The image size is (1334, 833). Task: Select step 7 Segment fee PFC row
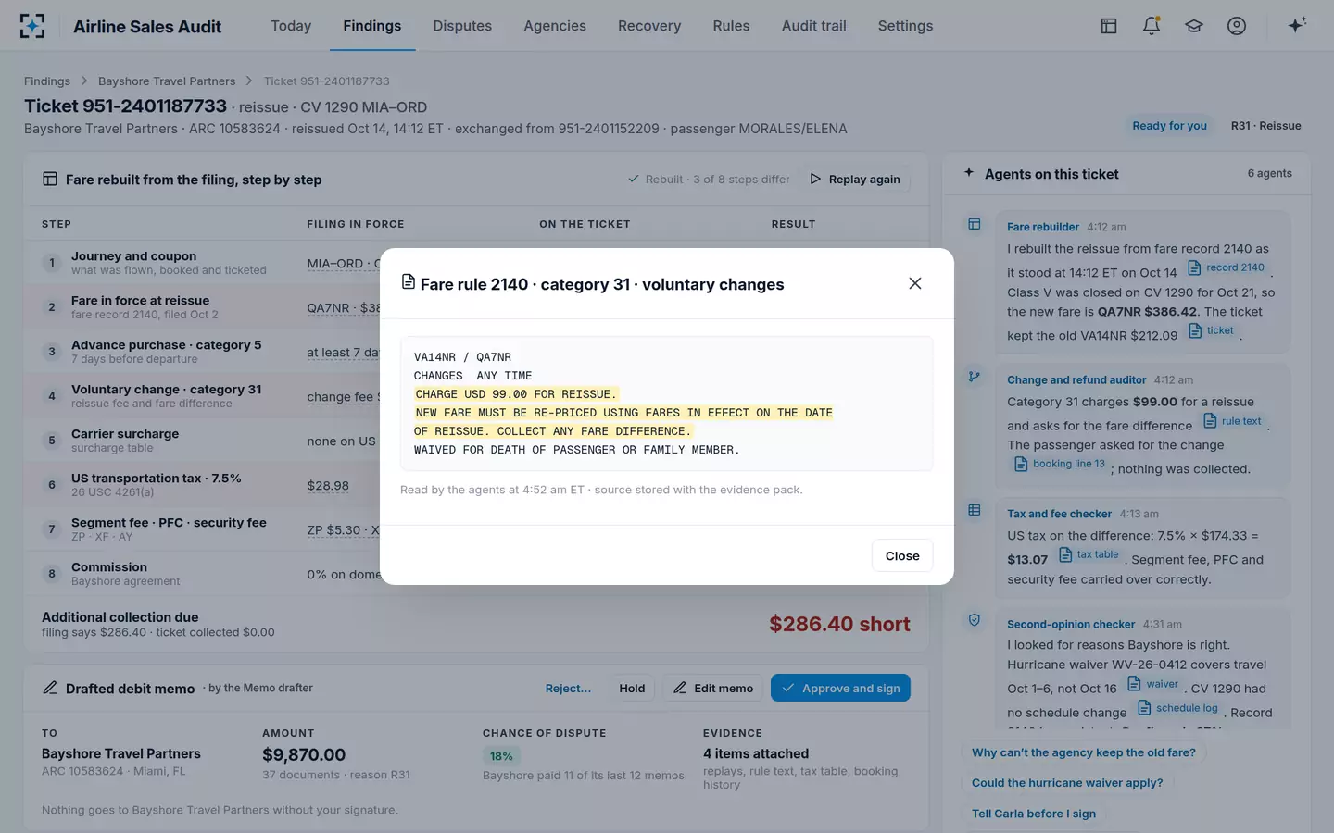tap(476, 529)
